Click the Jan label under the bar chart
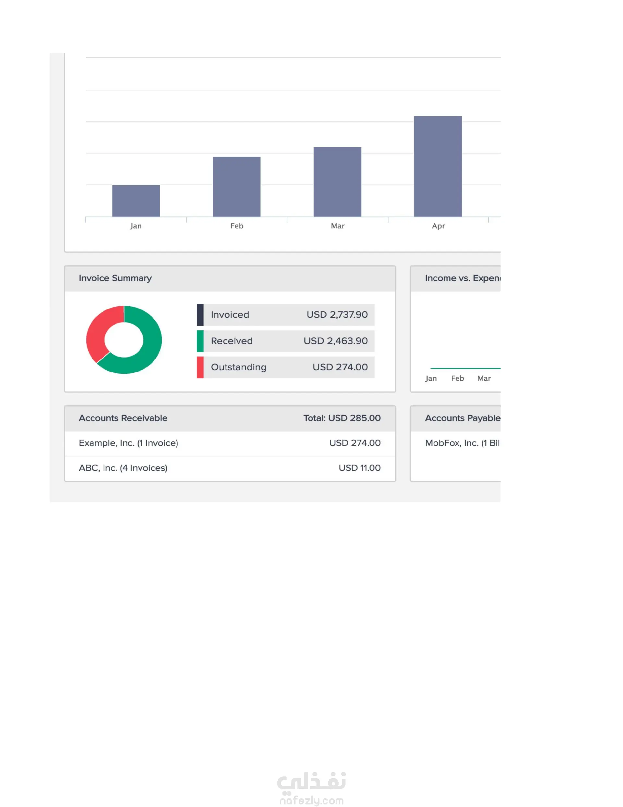The width and height of the screenshot is (623, 807). [x=136, y=226]
